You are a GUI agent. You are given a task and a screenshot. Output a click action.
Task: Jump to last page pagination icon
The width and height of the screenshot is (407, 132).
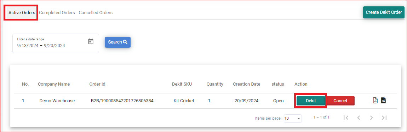click(384, 118)
